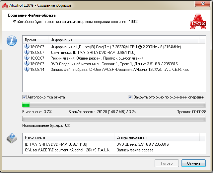The height and width of the screenshot is (173, 213).
Task: Click info icon of Запись файла-образа row
Action: 27,69
